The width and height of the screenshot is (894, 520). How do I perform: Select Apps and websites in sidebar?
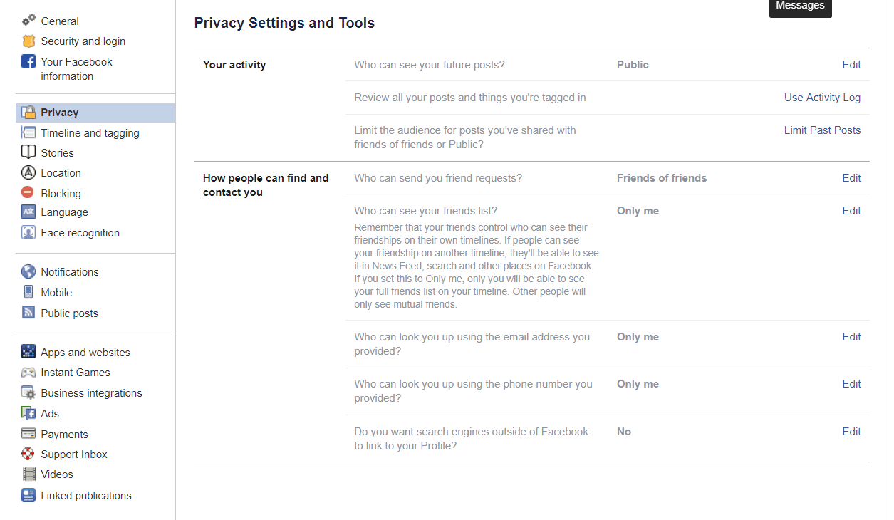coord(85,353)
